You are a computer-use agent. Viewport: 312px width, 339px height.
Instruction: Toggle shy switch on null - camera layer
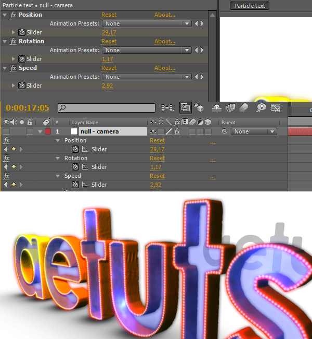(153, 131)
